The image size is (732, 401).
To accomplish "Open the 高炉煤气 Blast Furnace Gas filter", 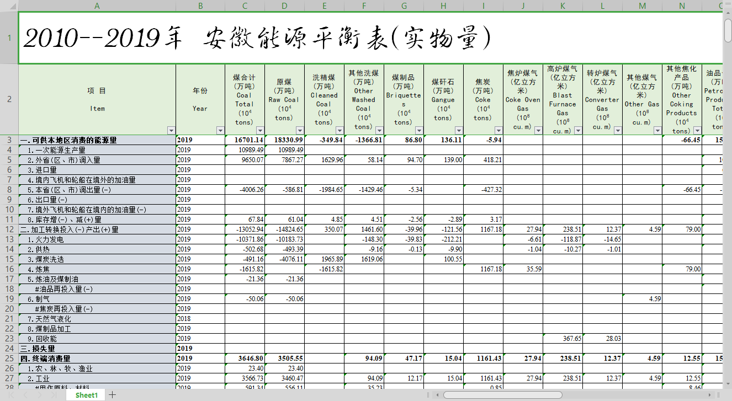I will (x=578, y=131).
